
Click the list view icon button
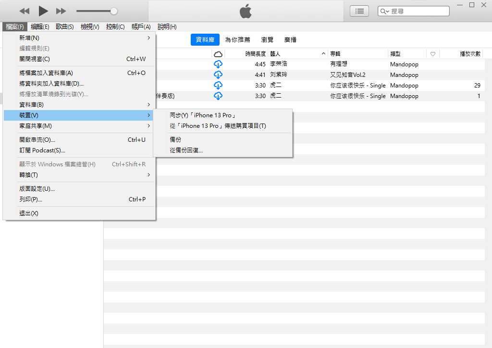click(x=359, y=11)
